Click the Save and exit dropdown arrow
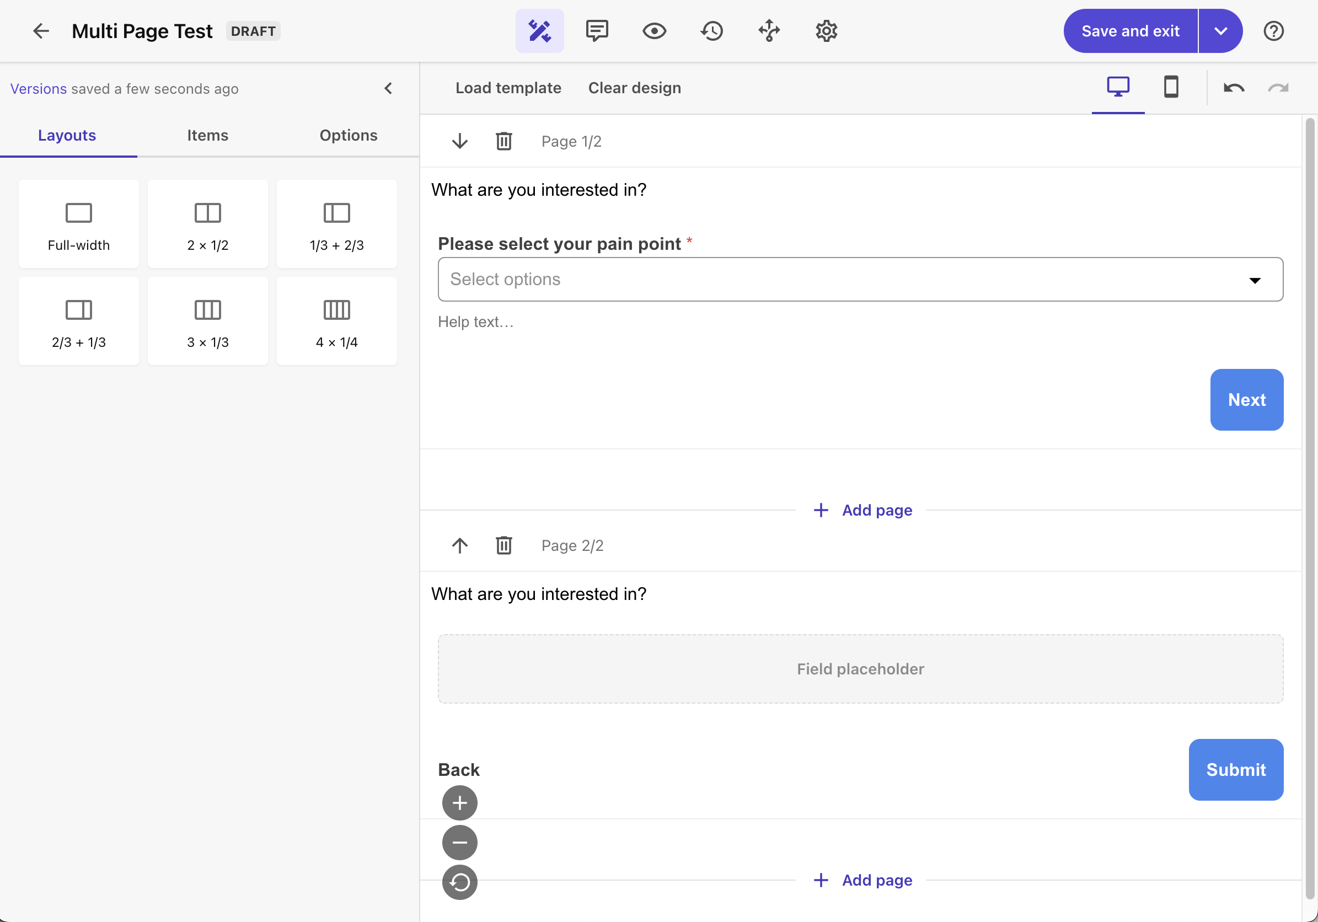 (x=1222, y=31)
